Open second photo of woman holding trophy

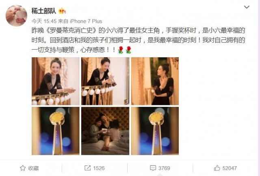(105, 81)
